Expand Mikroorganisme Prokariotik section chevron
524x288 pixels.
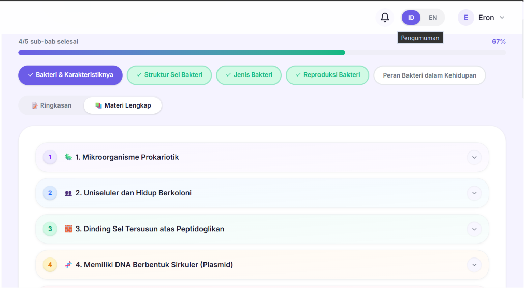[474, 157]
